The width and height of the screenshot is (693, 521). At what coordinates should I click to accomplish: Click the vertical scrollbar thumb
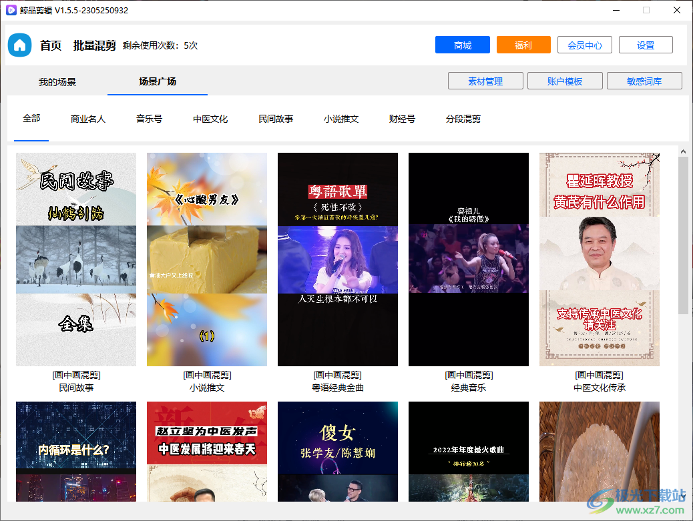683,235
